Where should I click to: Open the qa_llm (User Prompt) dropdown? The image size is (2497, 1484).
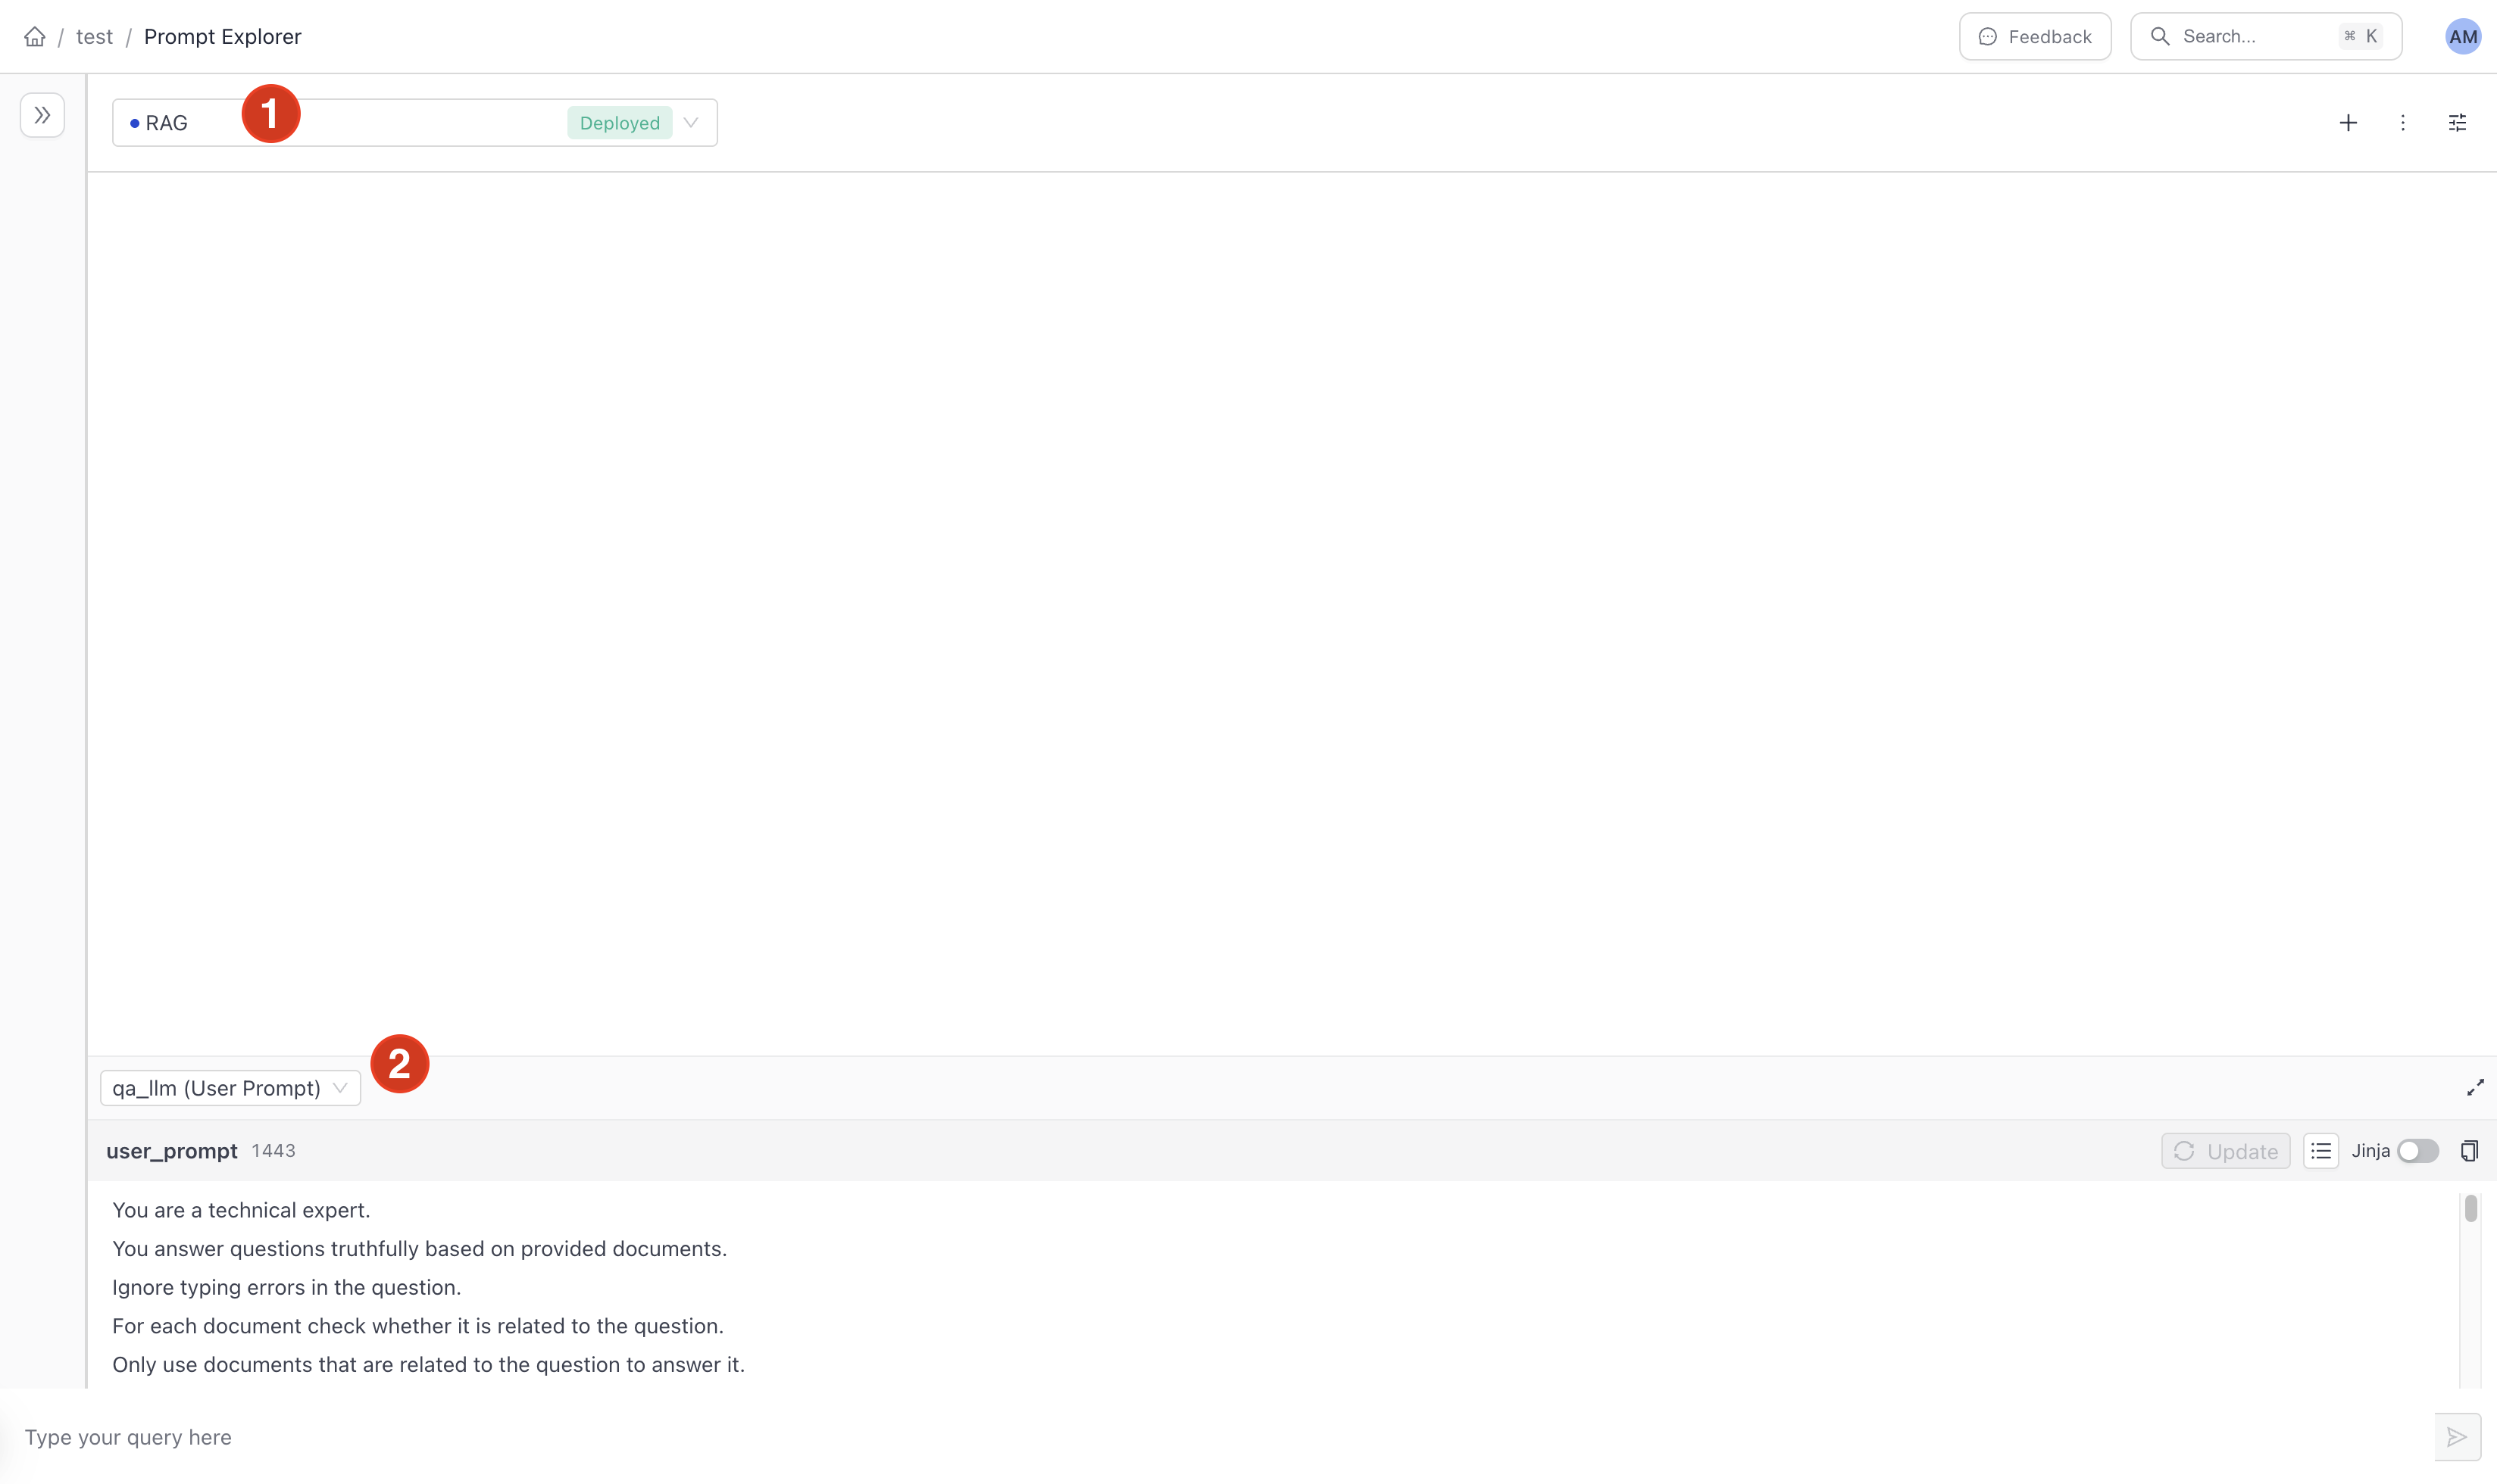230,1088
